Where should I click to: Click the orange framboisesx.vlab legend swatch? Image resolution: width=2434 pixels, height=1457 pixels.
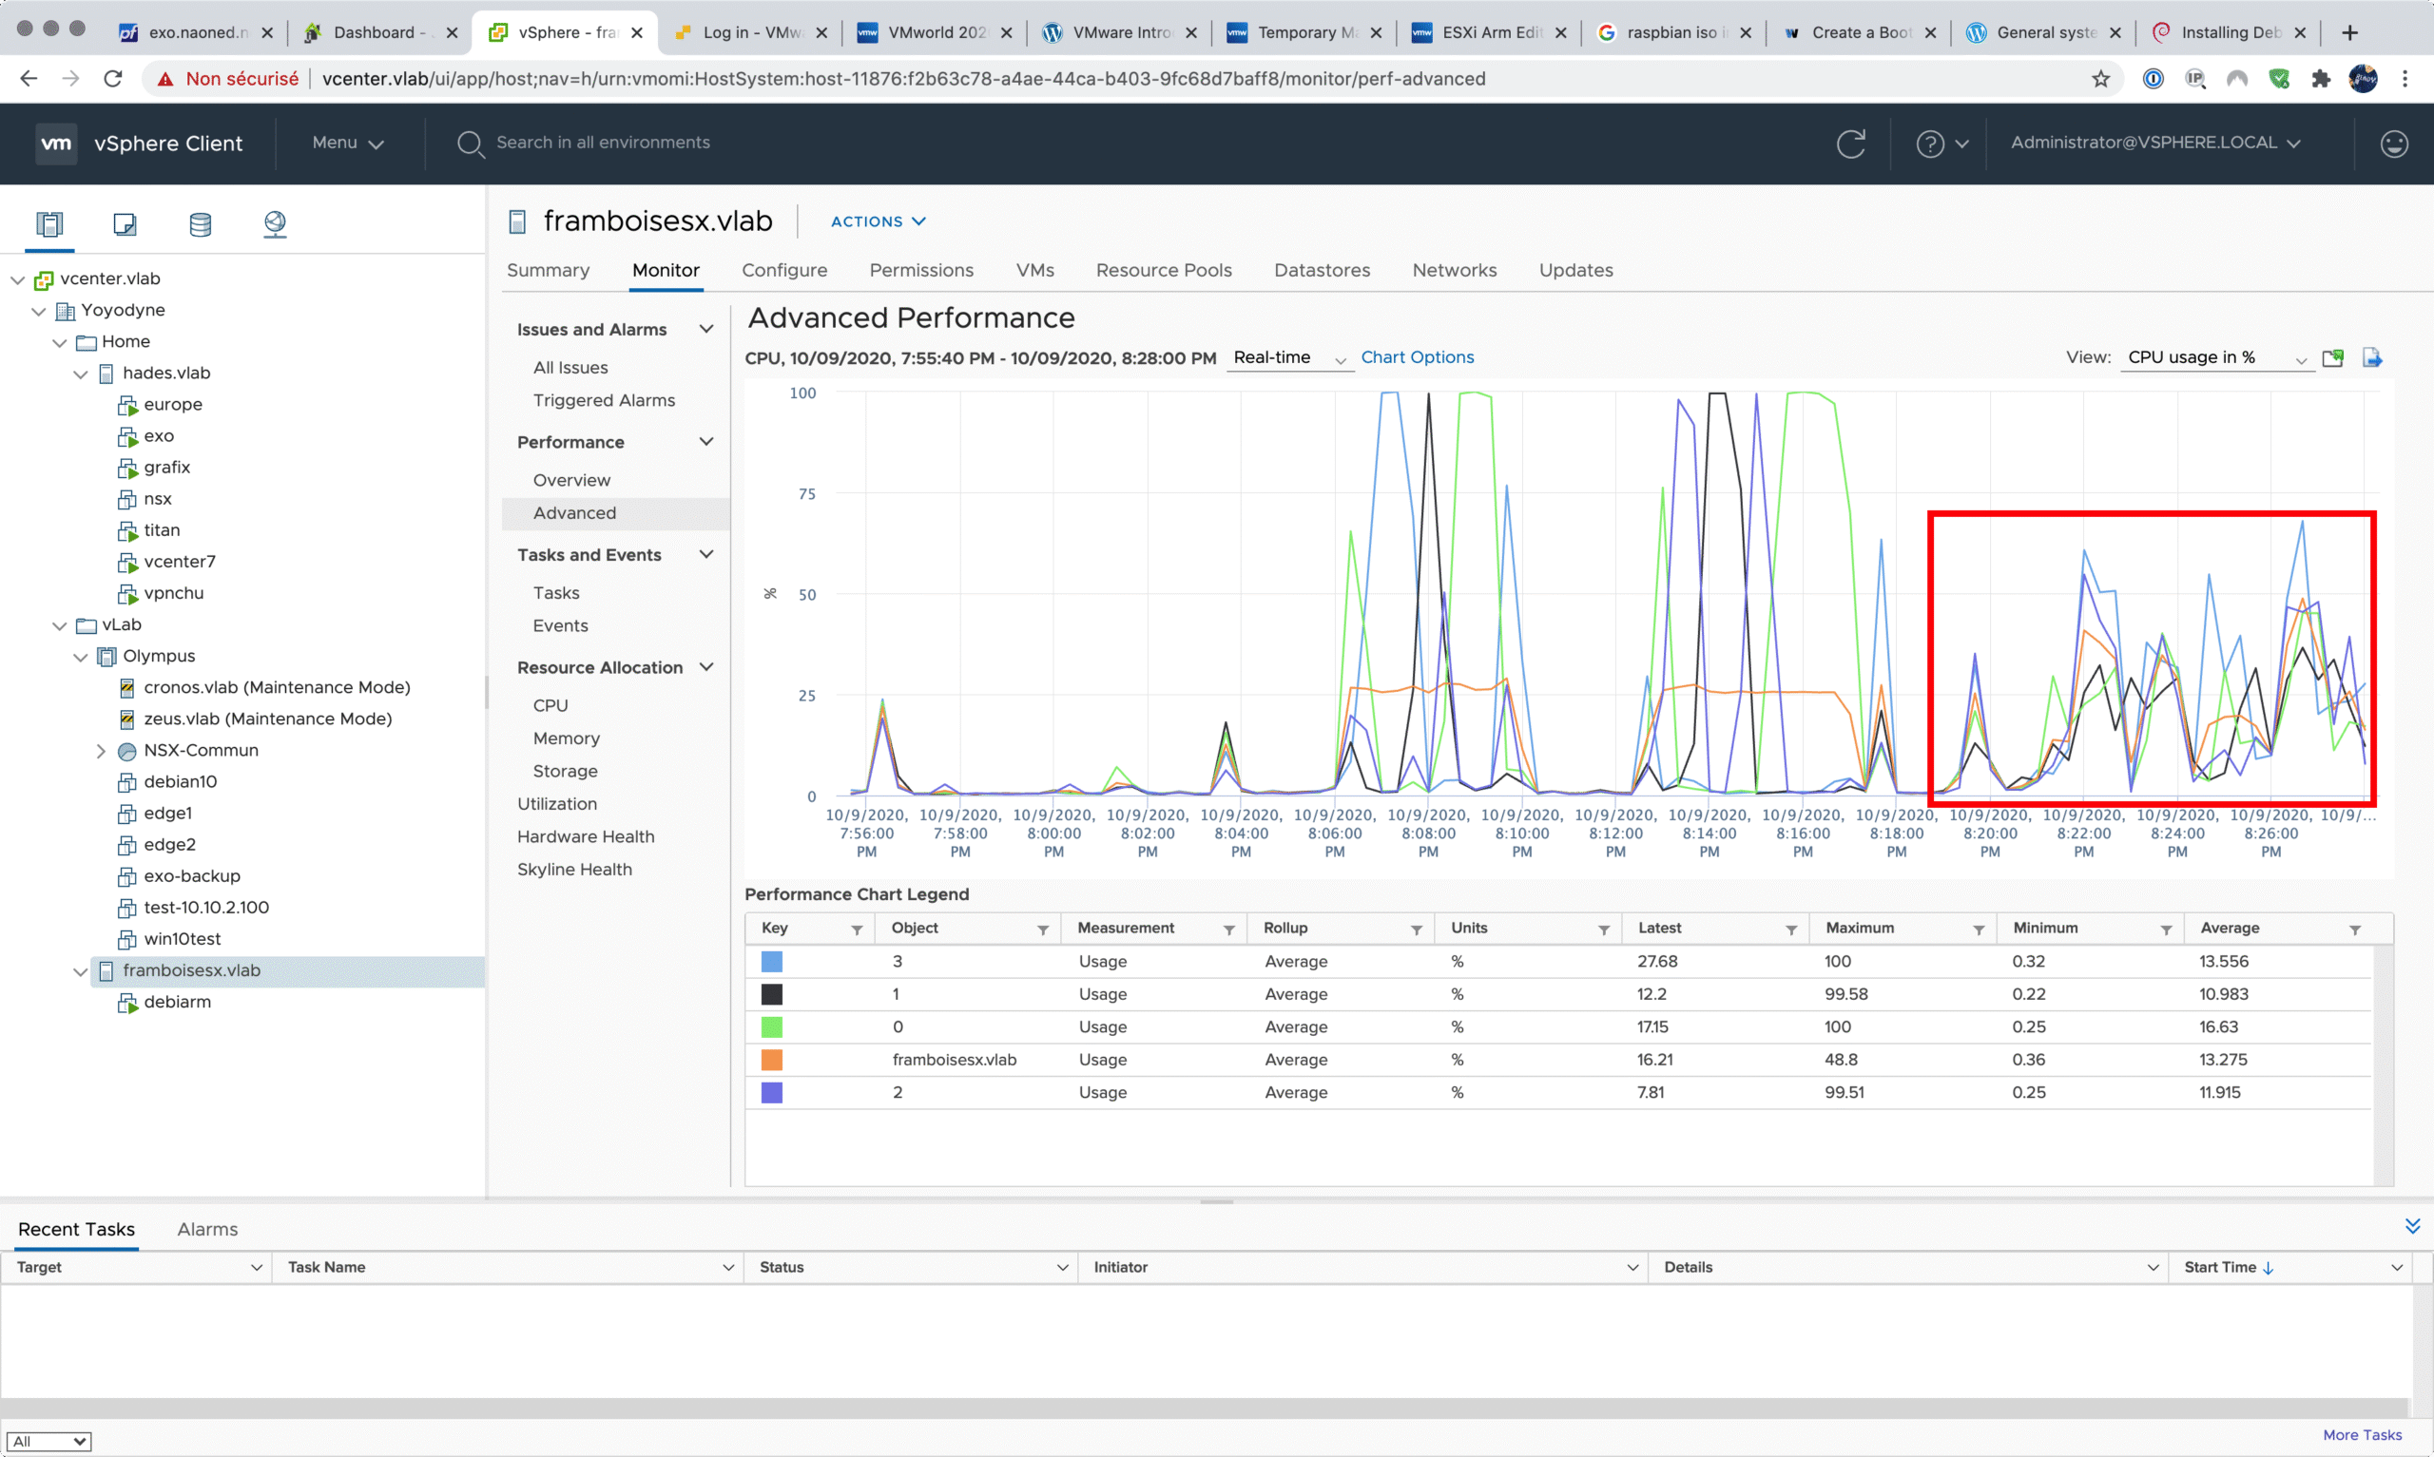pos(772,1061)
